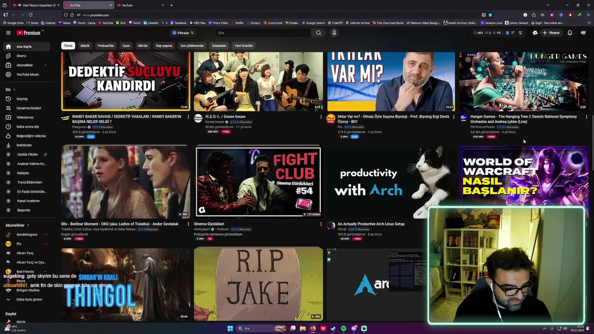Open Kanal İnceleme sidebar item
Viewport: 594px width, 334px height.
tap(26, 201)
